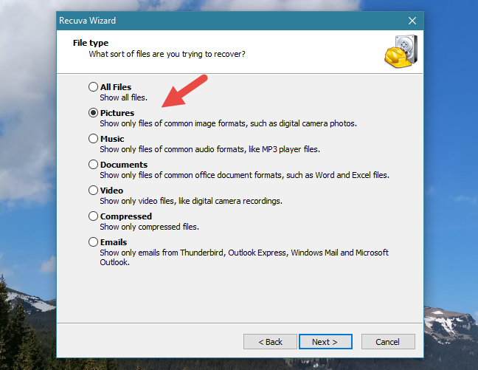Click the description mentioning digital camera recordings

(x=191, y=201)
